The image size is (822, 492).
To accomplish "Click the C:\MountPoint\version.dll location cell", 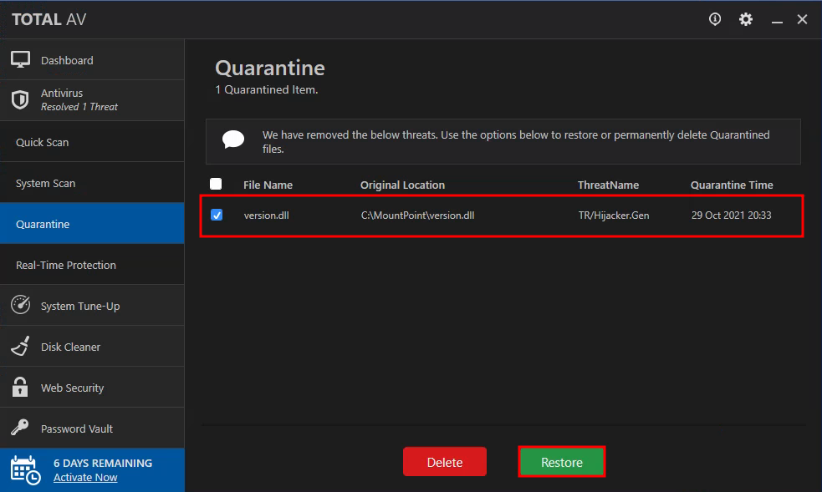I will 418,216.
